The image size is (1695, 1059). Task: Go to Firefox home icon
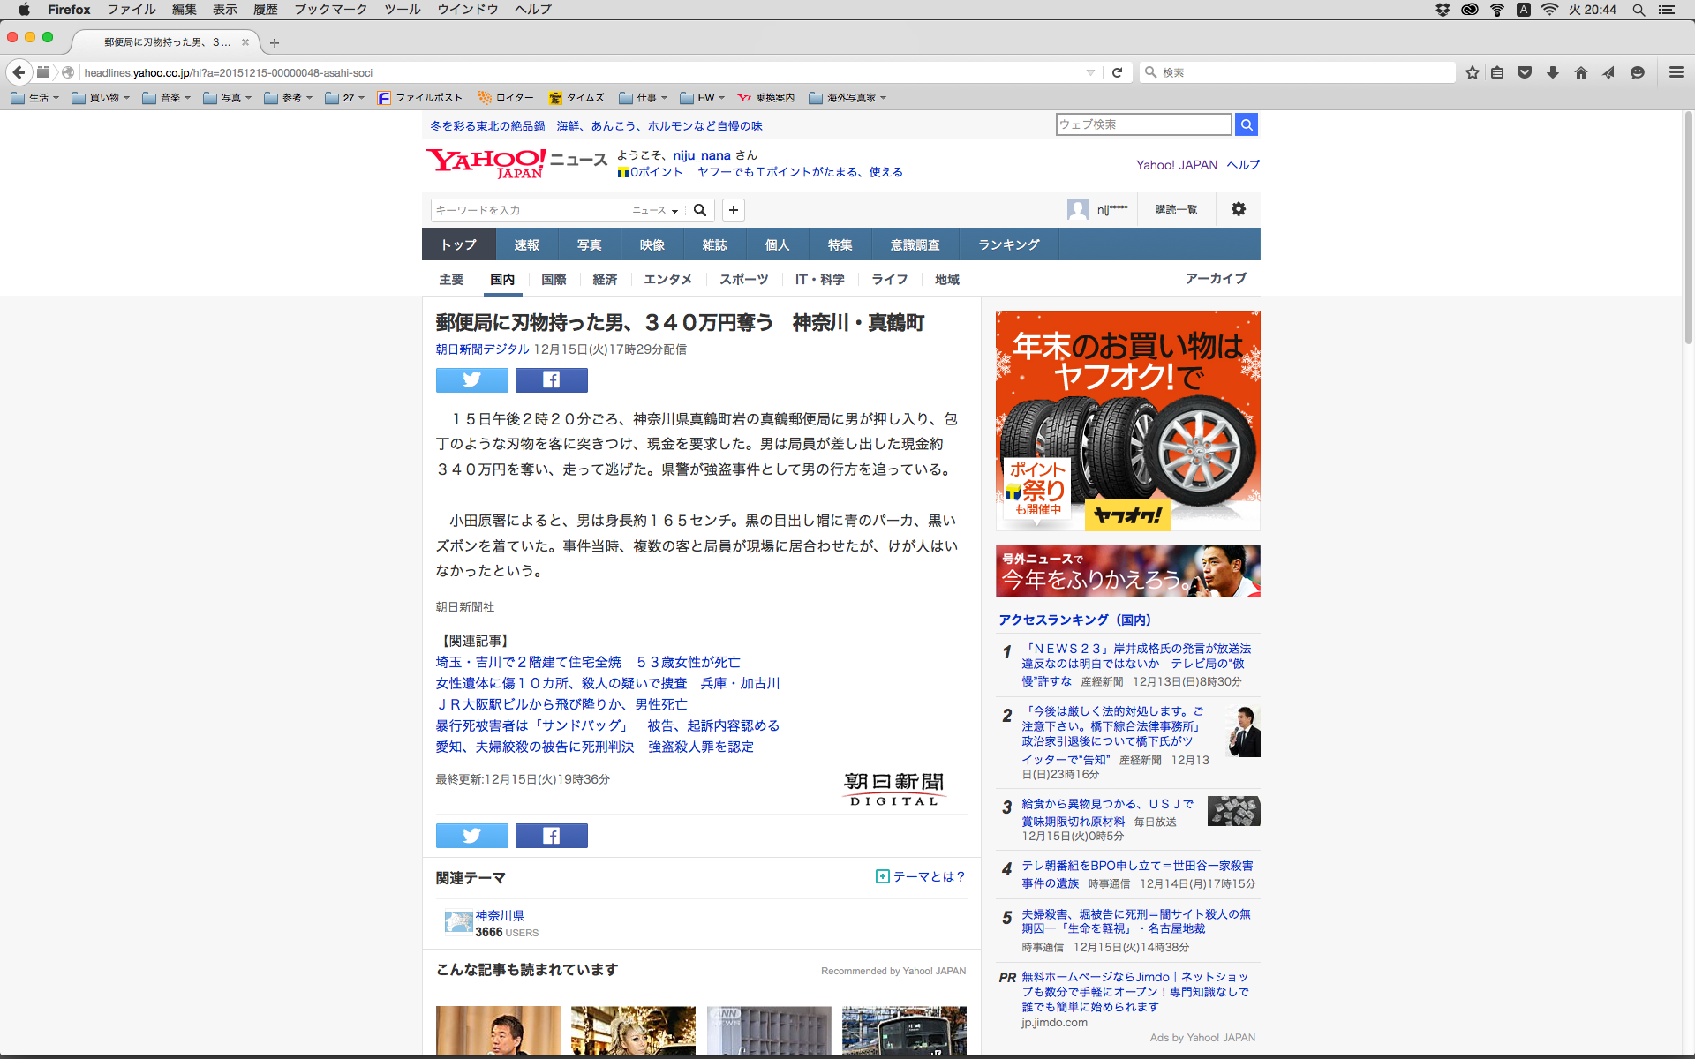coord(1580,72)
